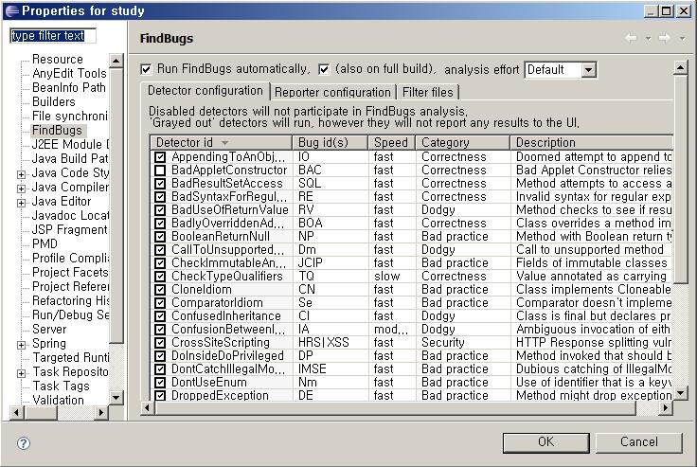
Task: Uncheck the CheckTypeQualifiers detector checkbox
Action: [x=160, y=277]
